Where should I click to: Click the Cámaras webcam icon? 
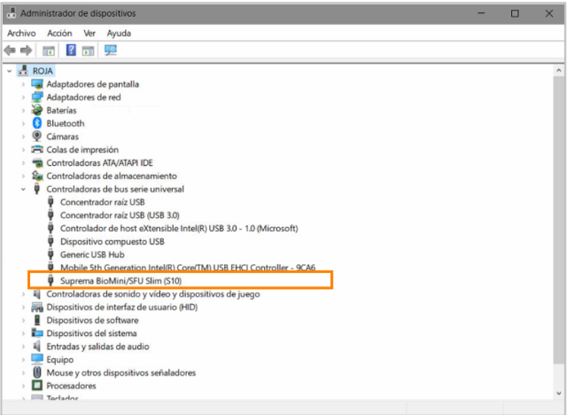(37, 137)
